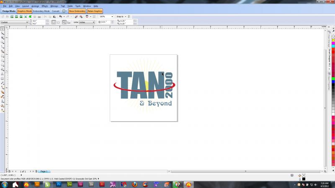Select the Zoom tool in toolbox
Viewport: 335px width, 188px height.
[3, 43]
